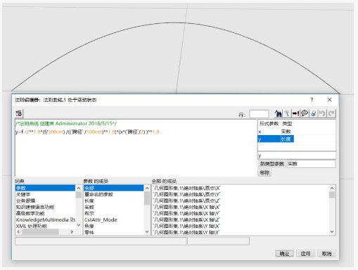Click the question mark help button
This screenshot has width=358, height=270.
(312, 100)
